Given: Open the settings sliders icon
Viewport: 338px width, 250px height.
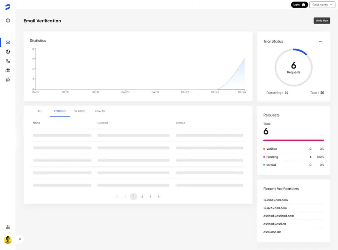Looking at the screenshot, I should pyautogui.click(x=8, y=227).
